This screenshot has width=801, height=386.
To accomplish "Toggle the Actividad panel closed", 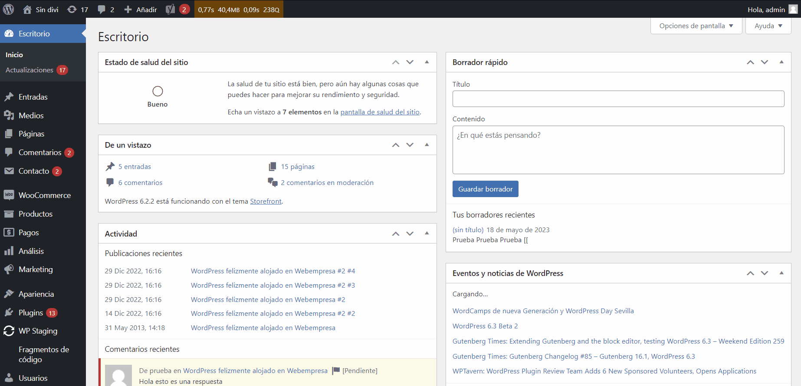I will coord(427,234).
